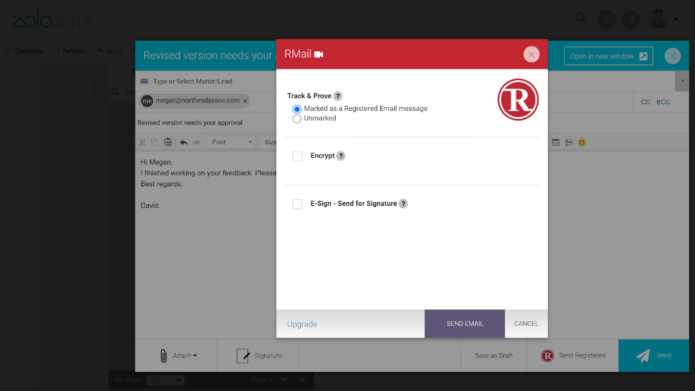Click the ZolaSuite logo
695x391 pixels.
52,19
